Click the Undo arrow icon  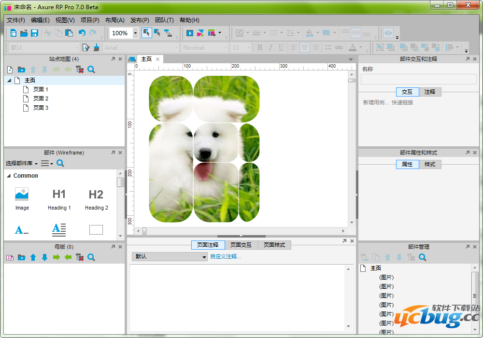[82, 33]
